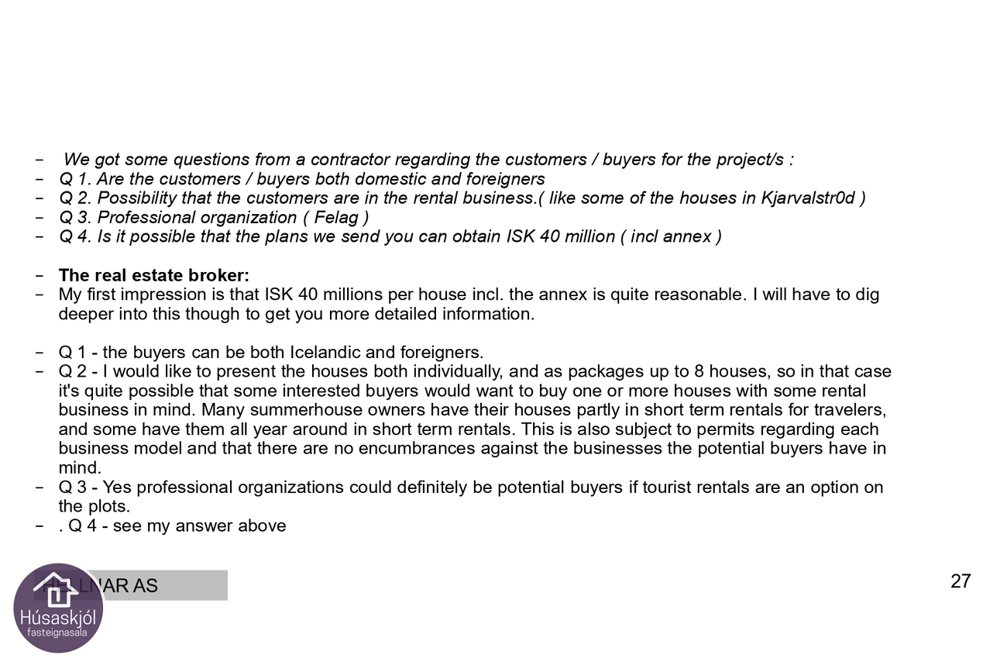Click the line about "no encumbrances against the businesses"
This screenshot has width=1007, height=672.
(473, 448)
